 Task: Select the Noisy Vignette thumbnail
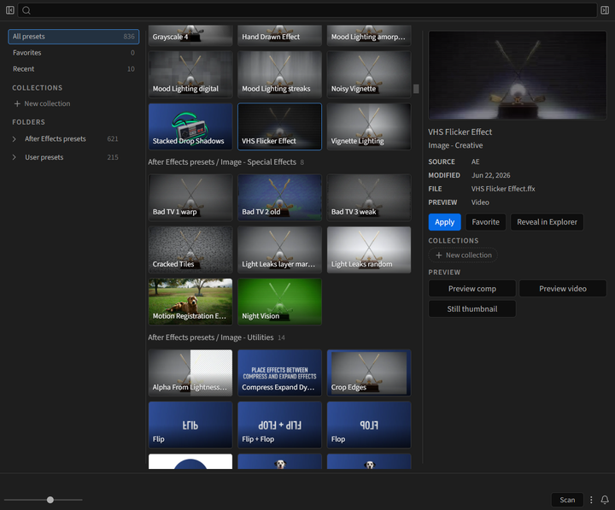(369, 74)
